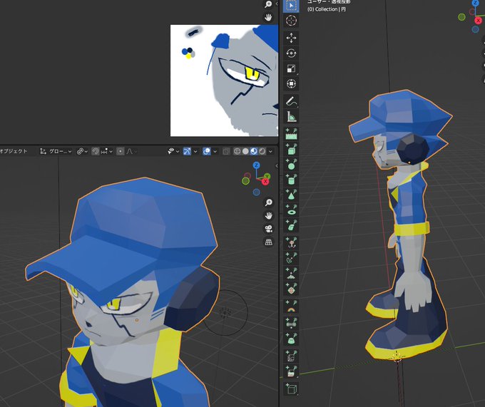Open the オブジェクト menu

click(x=14, y=151)
